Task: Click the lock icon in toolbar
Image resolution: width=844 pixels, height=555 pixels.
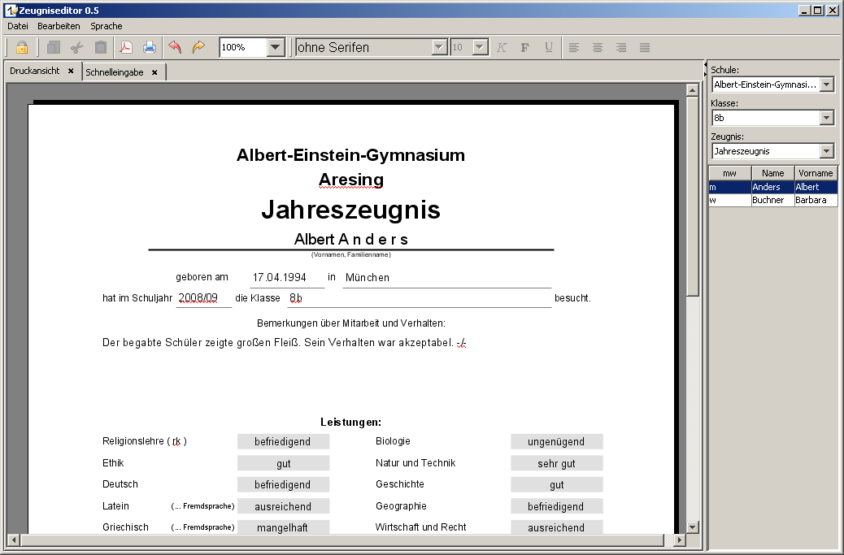Action: [22, 47]
